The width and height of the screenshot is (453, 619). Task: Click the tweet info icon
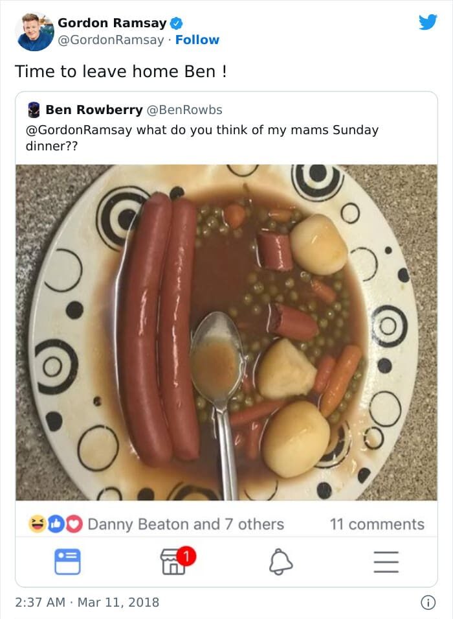pos(428,602)
